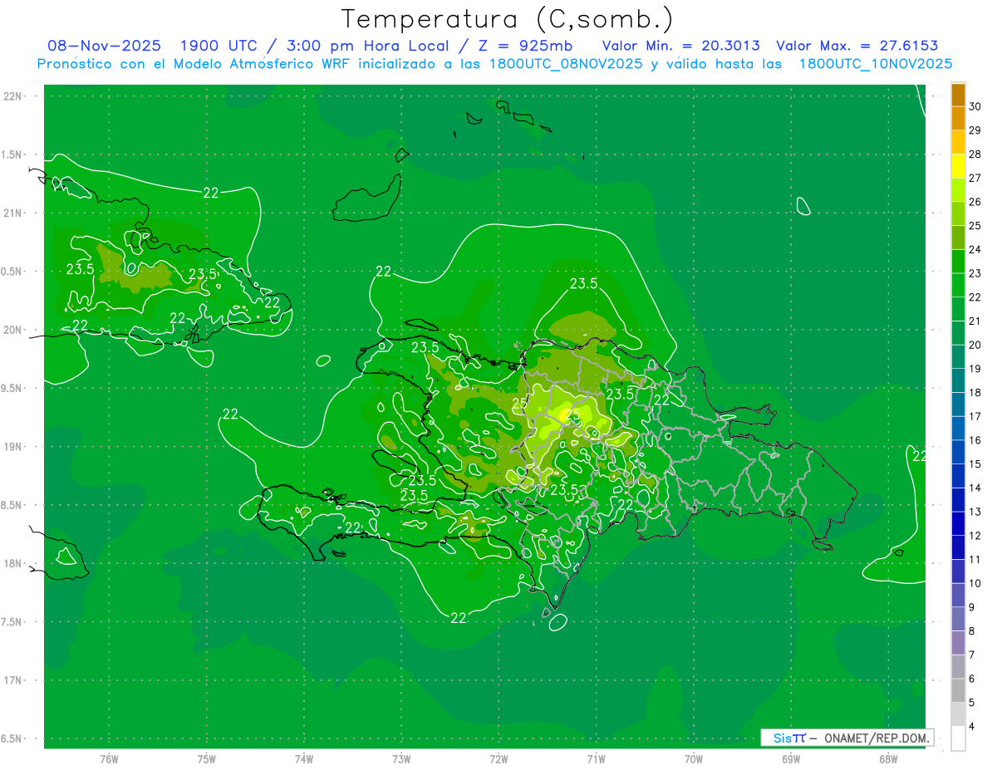
Task: Pick the white swatch at the scale bottom
Action: click(x=958, y=739)
